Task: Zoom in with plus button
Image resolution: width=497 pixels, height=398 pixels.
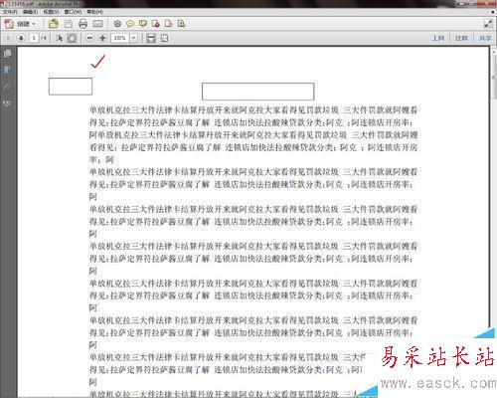Action: point(102,38)
